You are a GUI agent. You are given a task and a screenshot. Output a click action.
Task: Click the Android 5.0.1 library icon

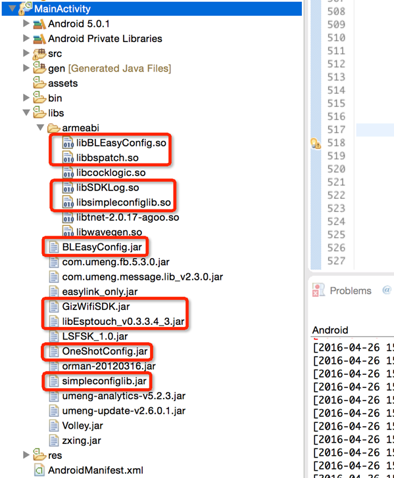pos(39,24)
